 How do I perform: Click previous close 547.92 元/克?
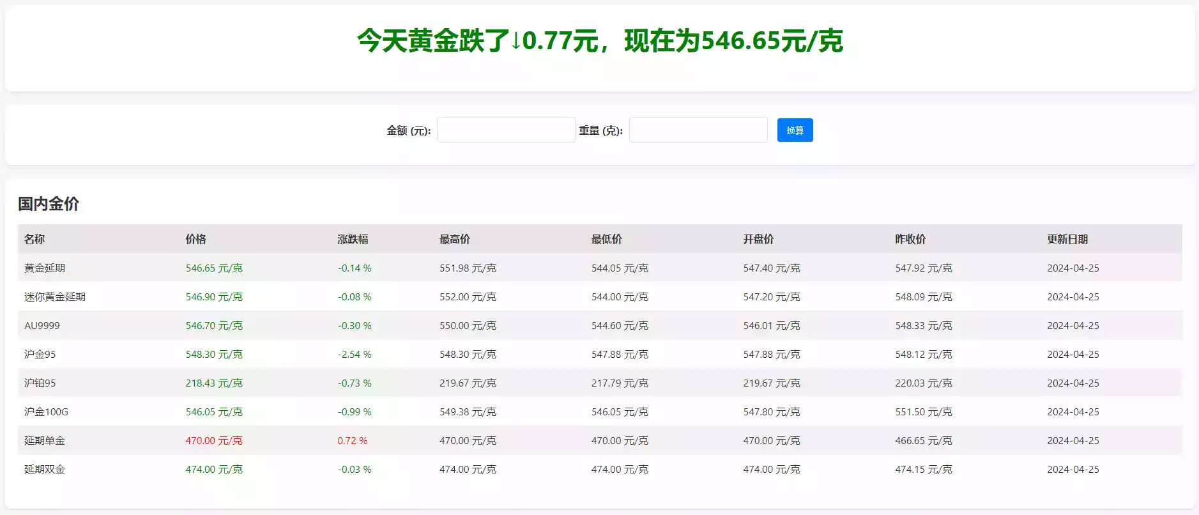(x=924, y=268)
